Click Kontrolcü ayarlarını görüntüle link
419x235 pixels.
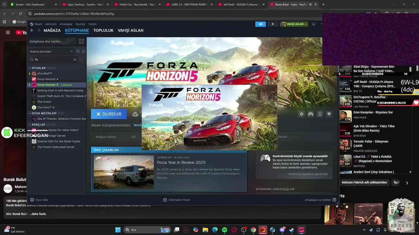(308, 174)
